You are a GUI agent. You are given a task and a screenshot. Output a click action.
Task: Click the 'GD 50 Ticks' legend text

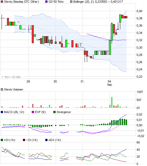pyautogui.click(x=56, y=2)
